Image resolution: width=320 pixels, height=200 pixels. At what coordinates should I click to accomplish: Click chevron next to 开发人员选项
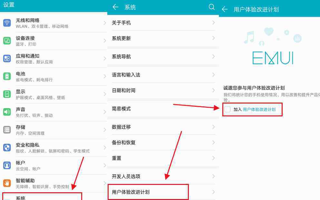coord(213,176)
